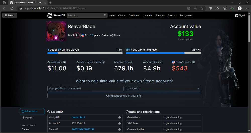Click Get disappointed in your life button

pyautogui.click(x=124, y=96)
